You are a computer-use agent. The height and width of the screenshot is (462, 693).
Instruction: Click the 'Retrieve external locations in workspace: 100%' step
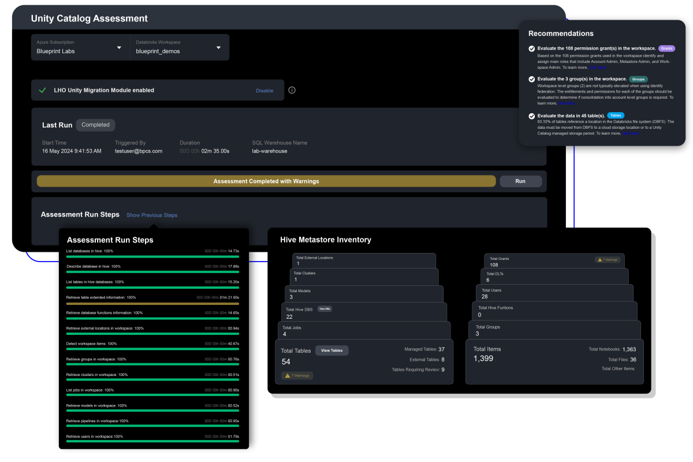pos(105,328)
